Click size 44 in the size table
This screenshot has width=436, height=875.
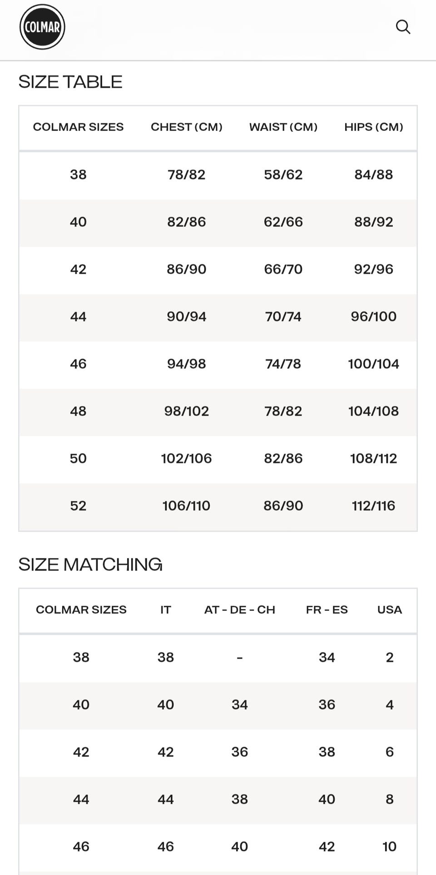click(78, 317)
